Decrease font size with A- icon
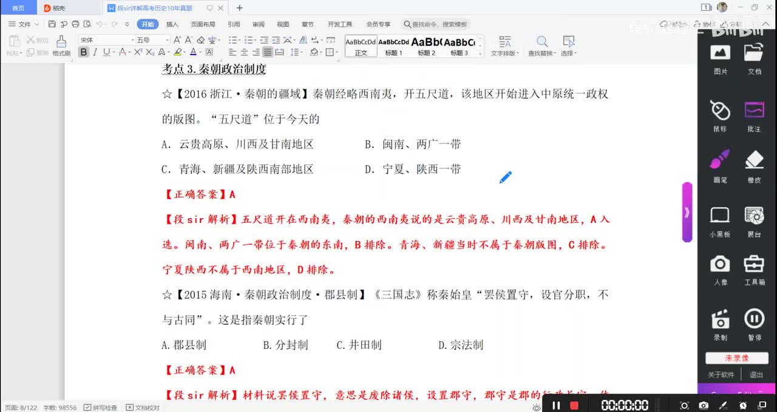The image size is (777, 412). click(x=189, y=40)
